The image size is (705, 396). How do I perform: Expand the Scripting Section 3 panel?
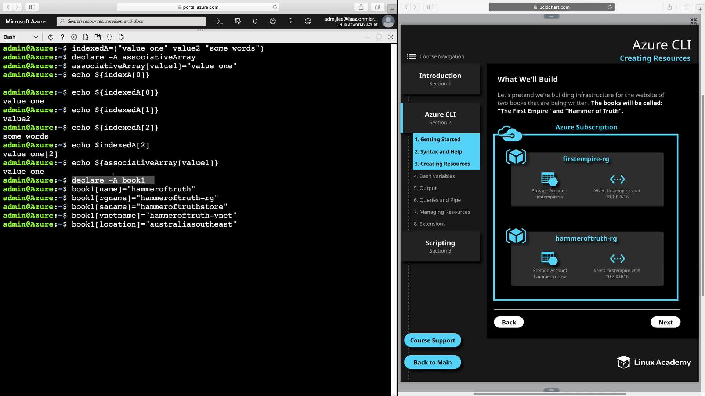(440, 246)
